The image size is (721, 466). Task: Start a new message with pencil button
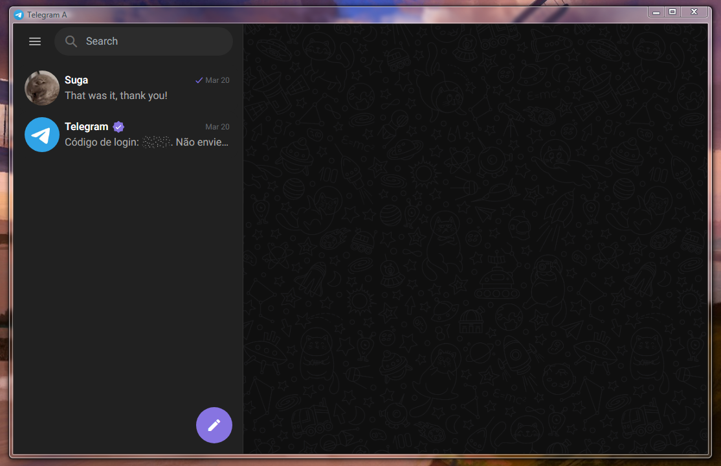[x=214, y=425]
